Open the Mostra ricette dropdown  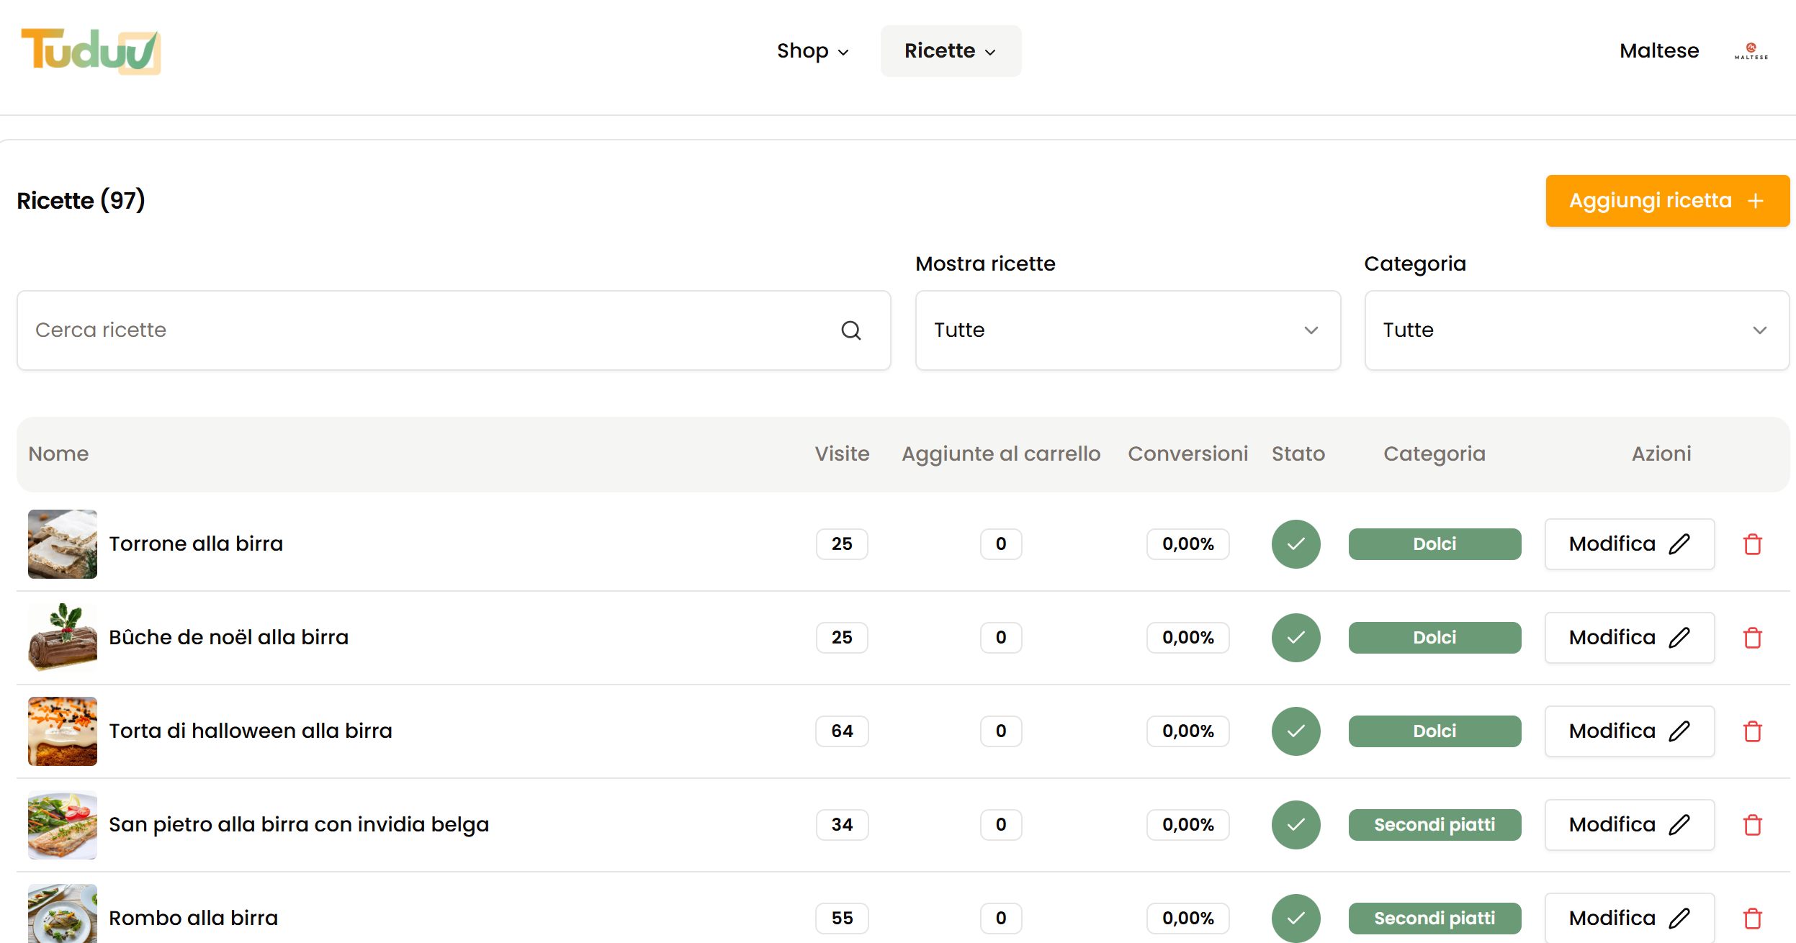1127,330
